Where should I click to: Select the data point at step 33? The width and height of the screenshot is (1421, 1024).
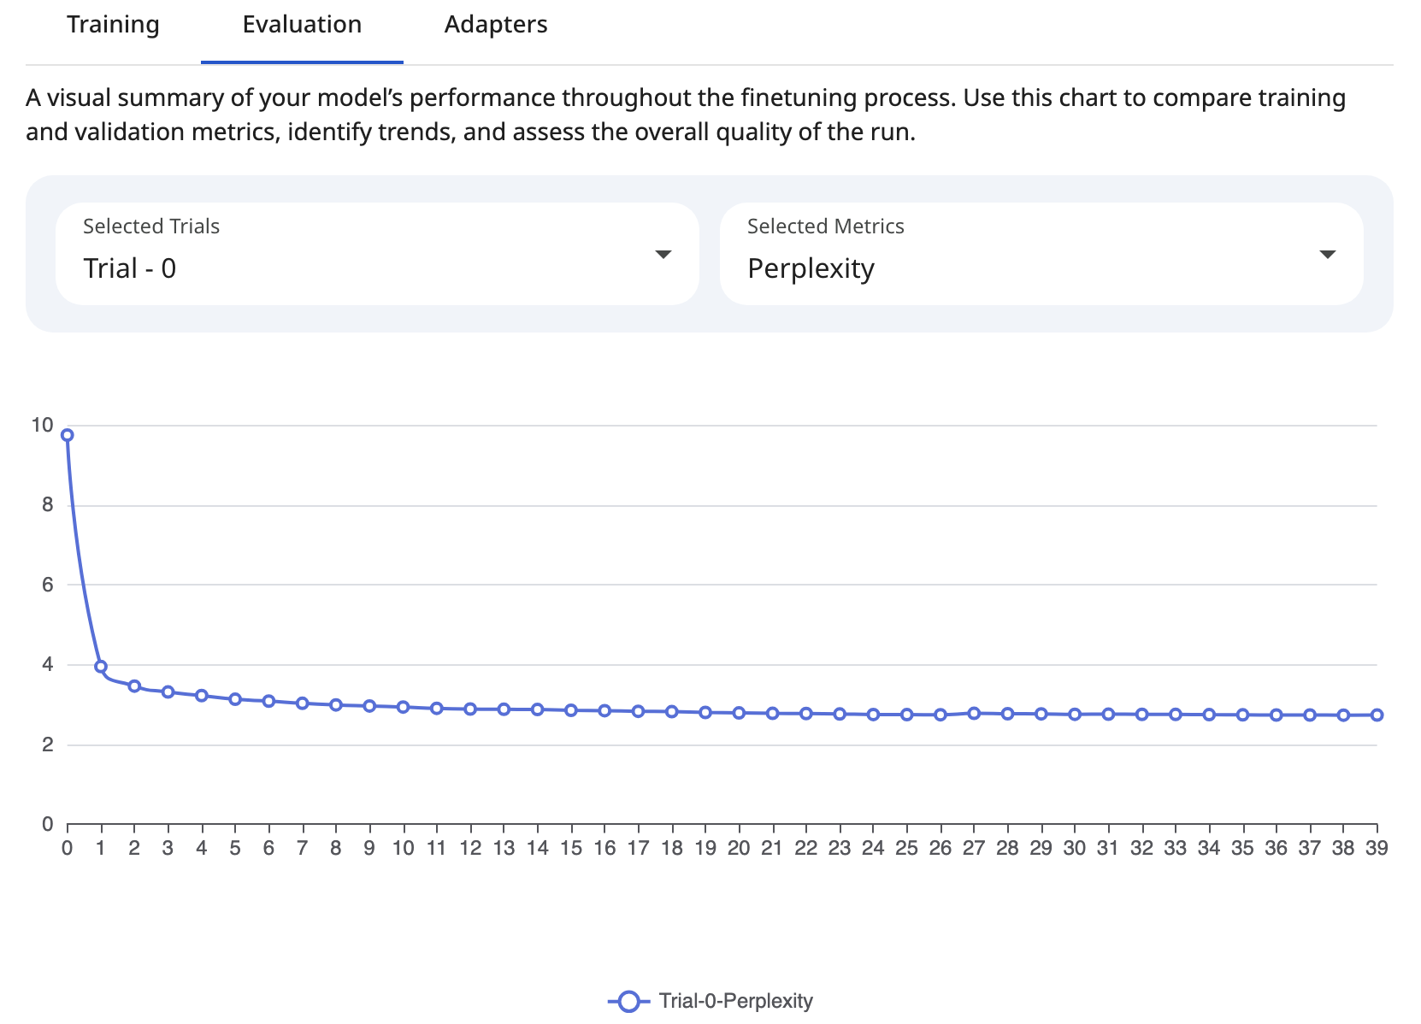(1176, 715)
